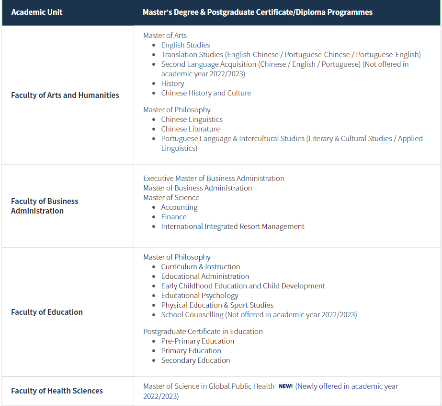Click the NEW! badge beside Global Public Health
Viewport: 442px width, 406px height.
tap(285, 386)
